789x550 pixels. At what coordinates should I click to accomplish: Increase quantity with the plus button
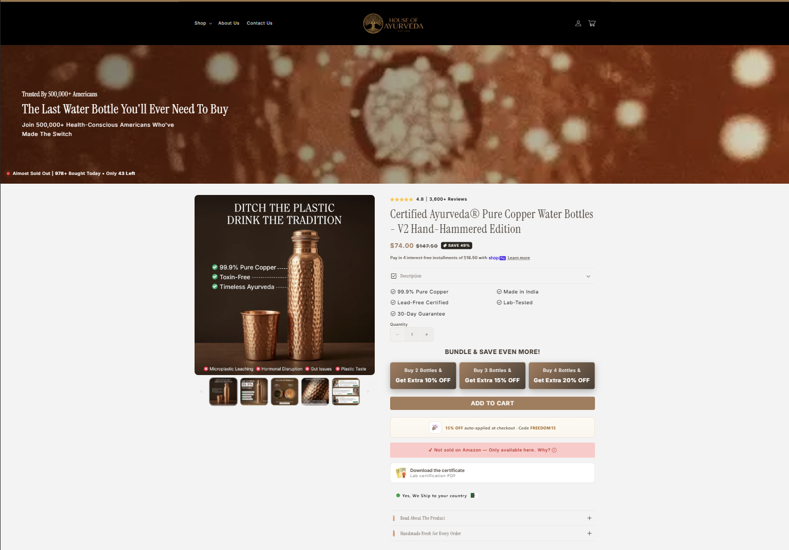click(427, 335)
